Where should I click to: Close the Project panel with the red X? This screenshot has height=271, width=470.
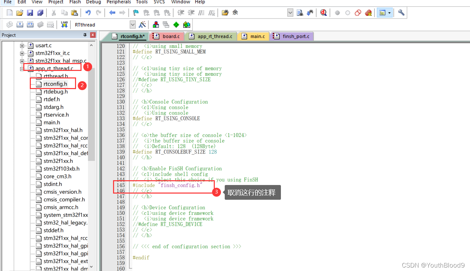[x=92, y=35]
